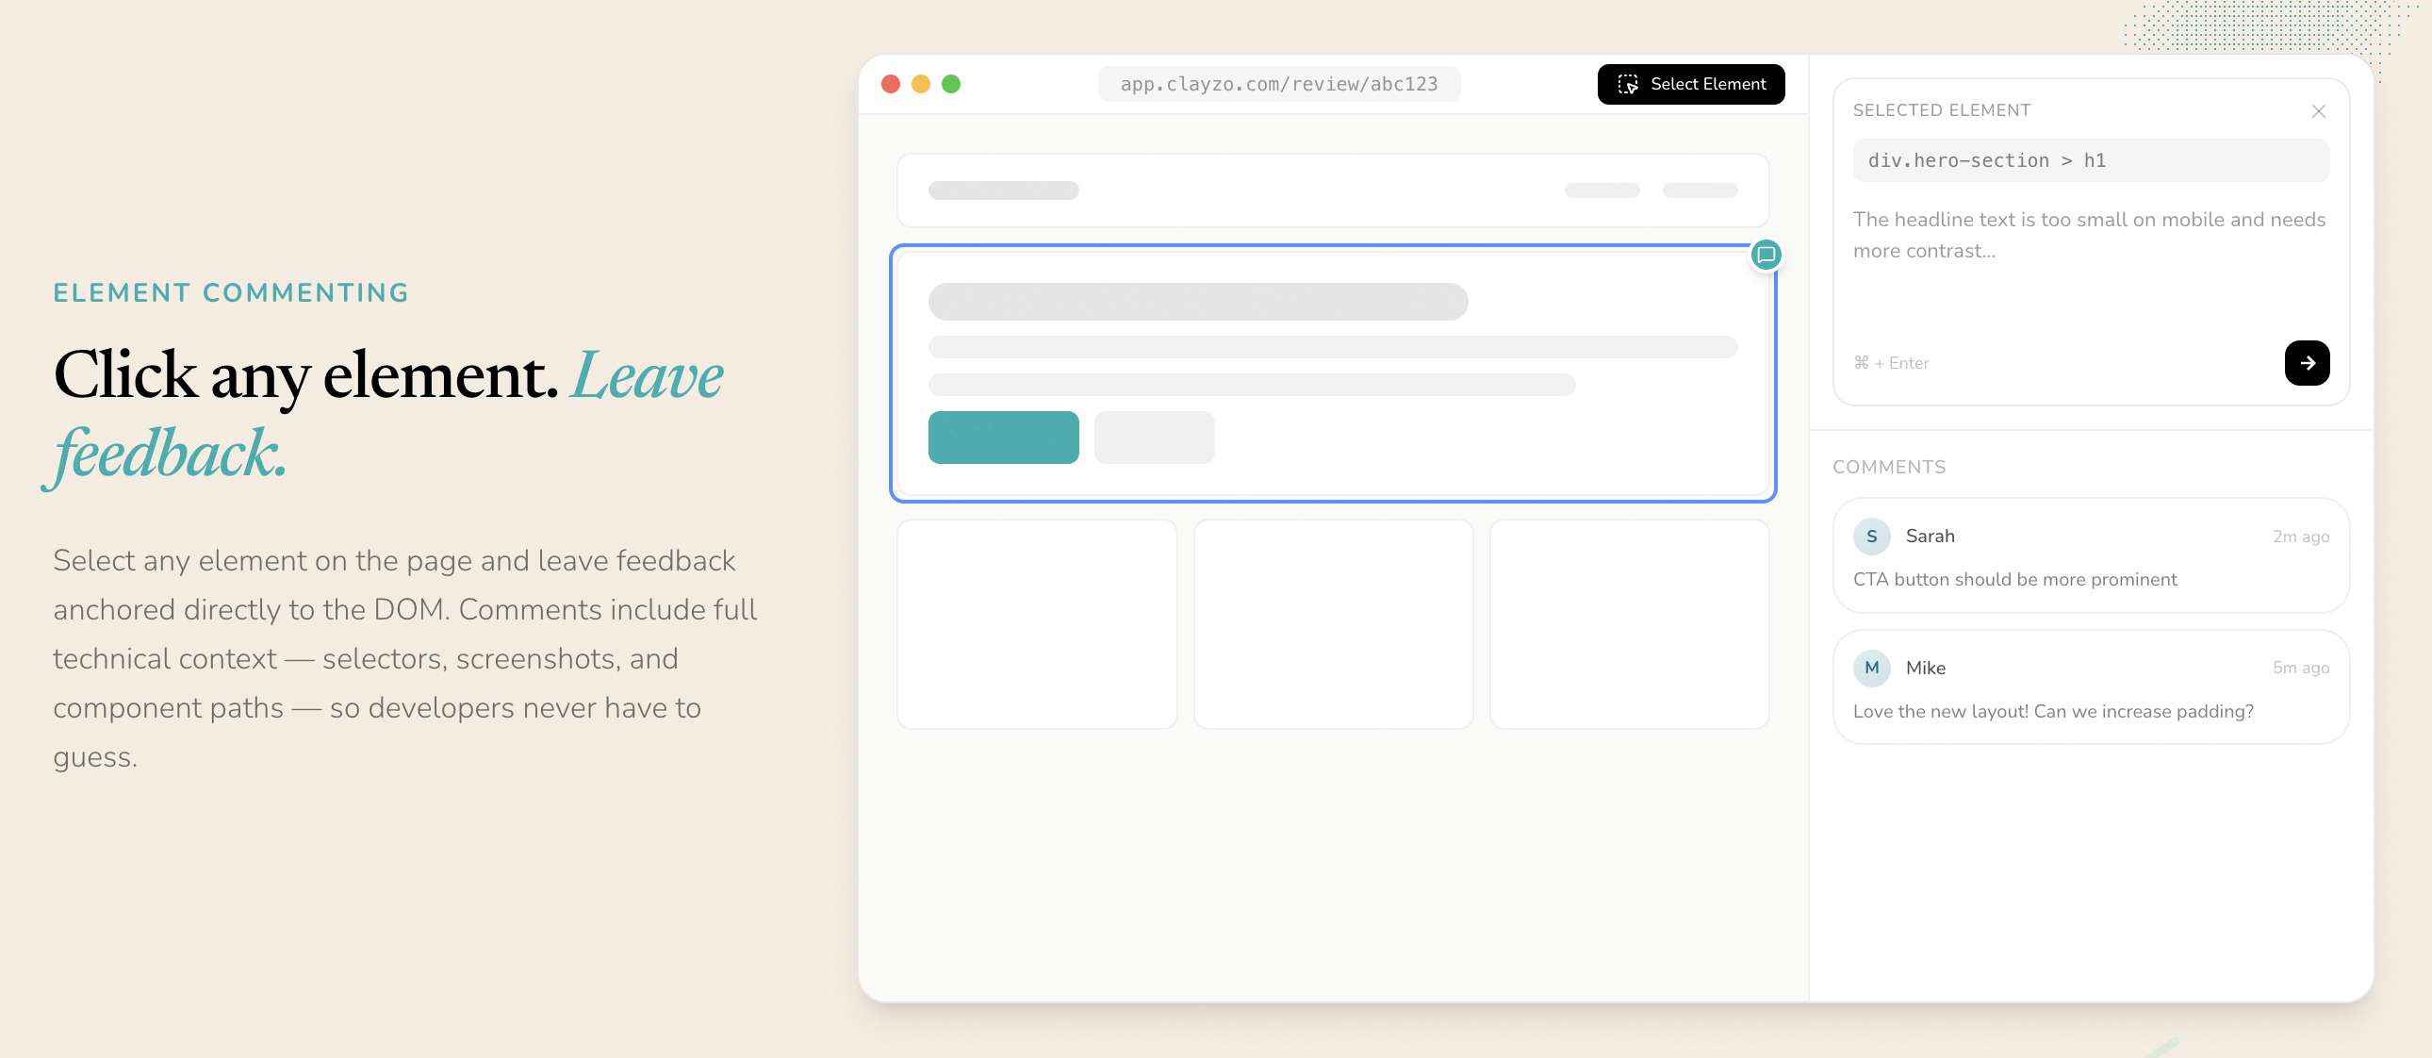The height and width of the screenshot is (1058, 2432).
Task: Click the first empty card placeholder
Action: [1037, 623]
